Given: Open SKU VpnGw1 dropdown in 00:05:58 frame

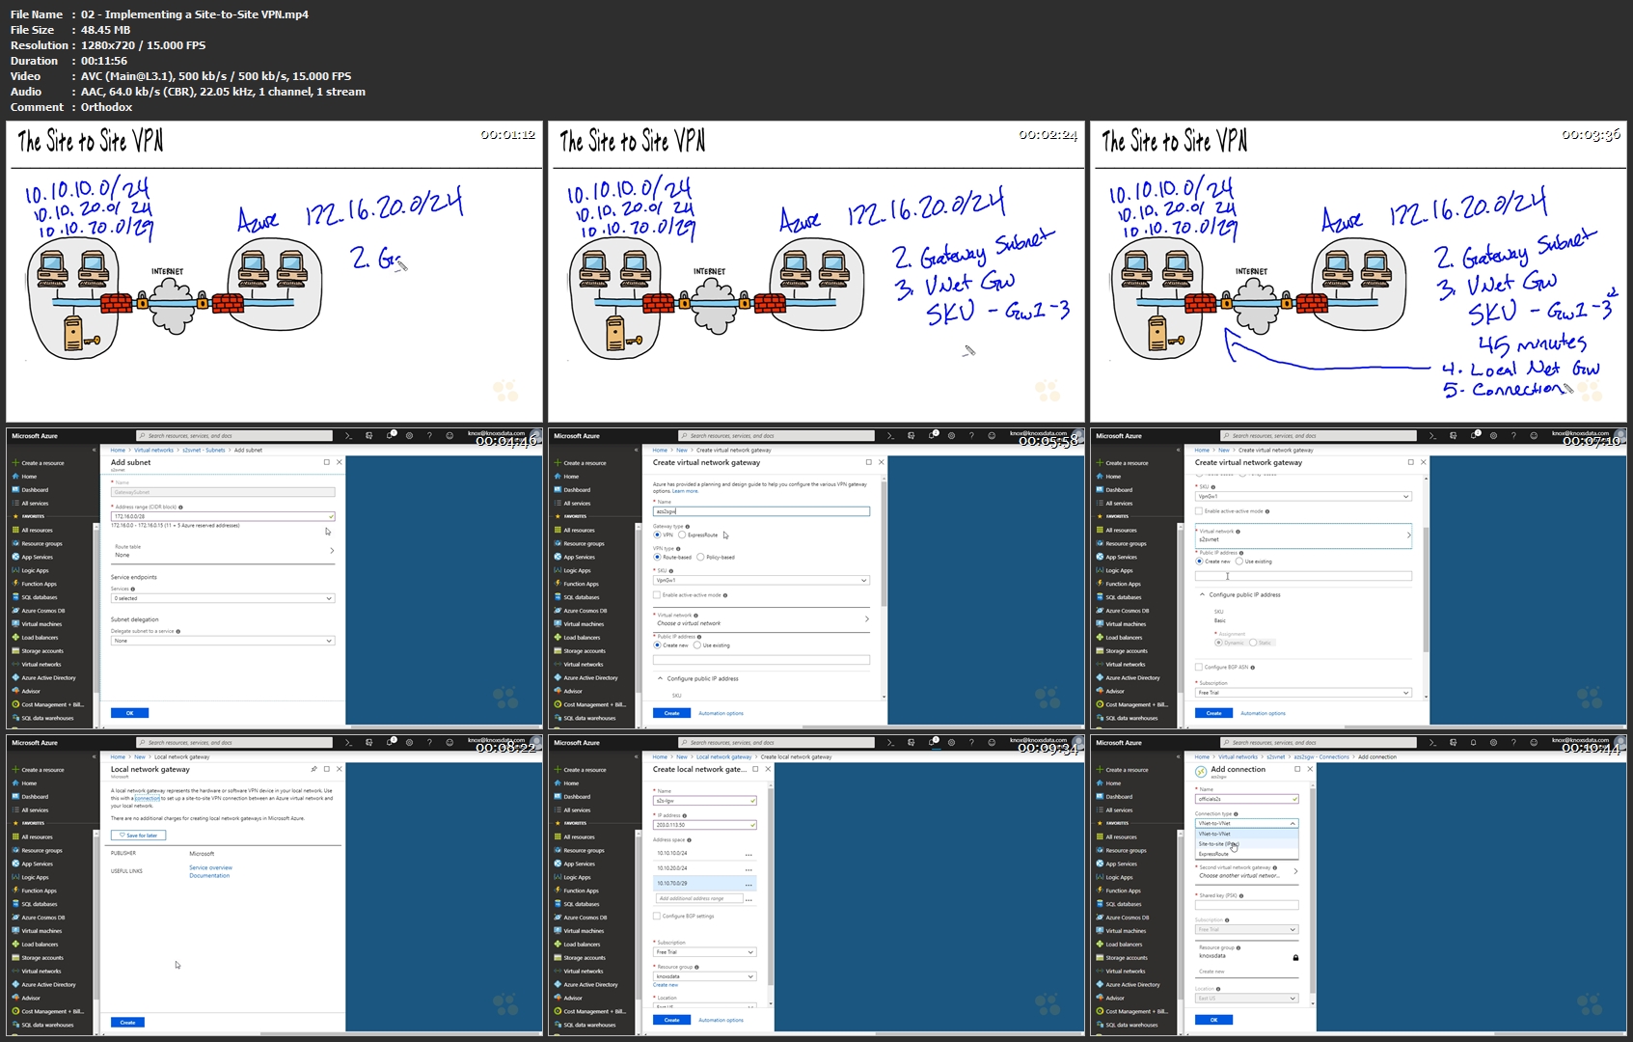Looking at the screenshot, I should pyautogui.click(x=761, y=580).
